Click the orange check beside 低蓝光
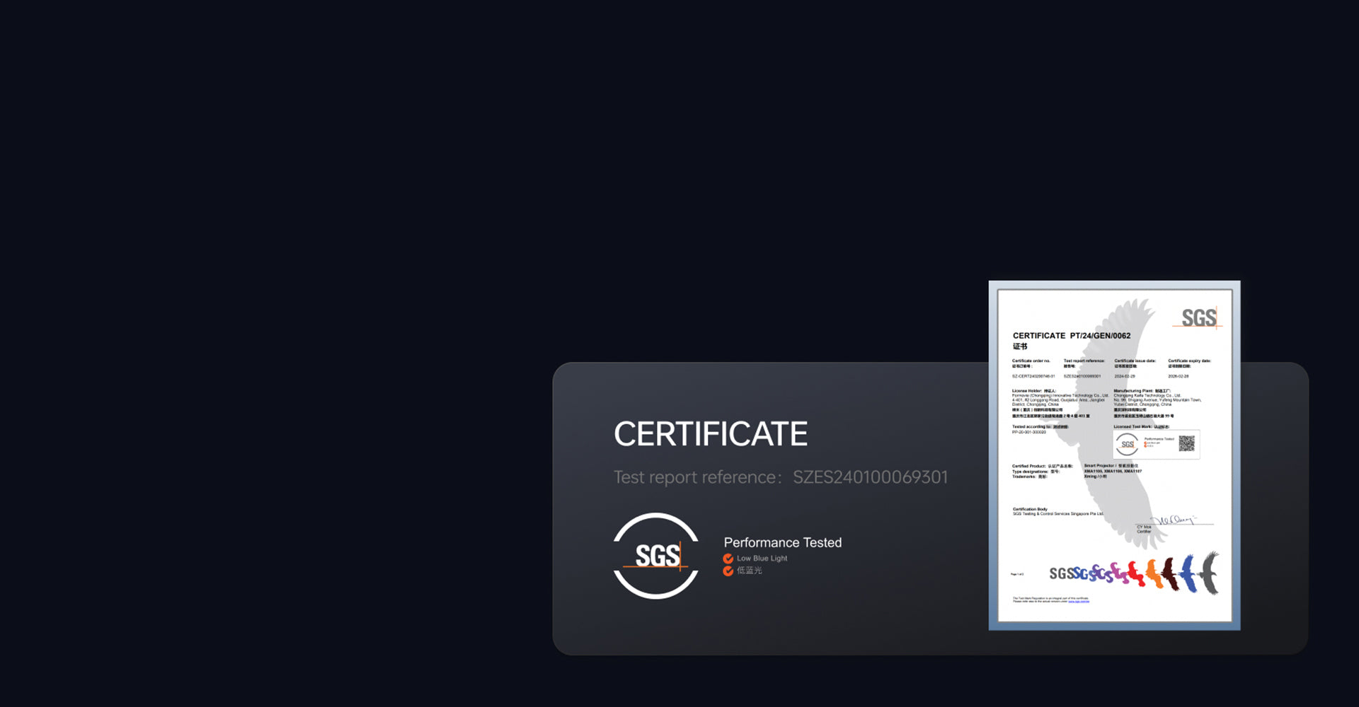Viewport: 1359px width, 707px height. pyautogui.click(x=728, y=571)
